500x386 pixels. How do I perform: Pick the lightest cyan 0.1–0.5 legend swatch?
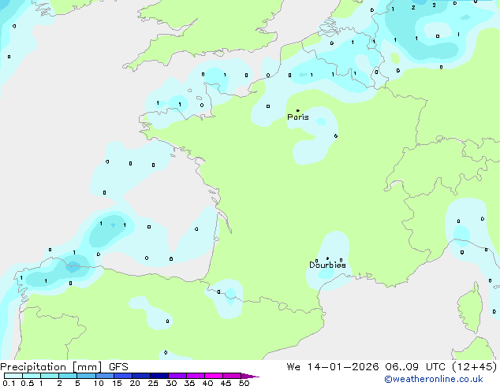point(13,376)
